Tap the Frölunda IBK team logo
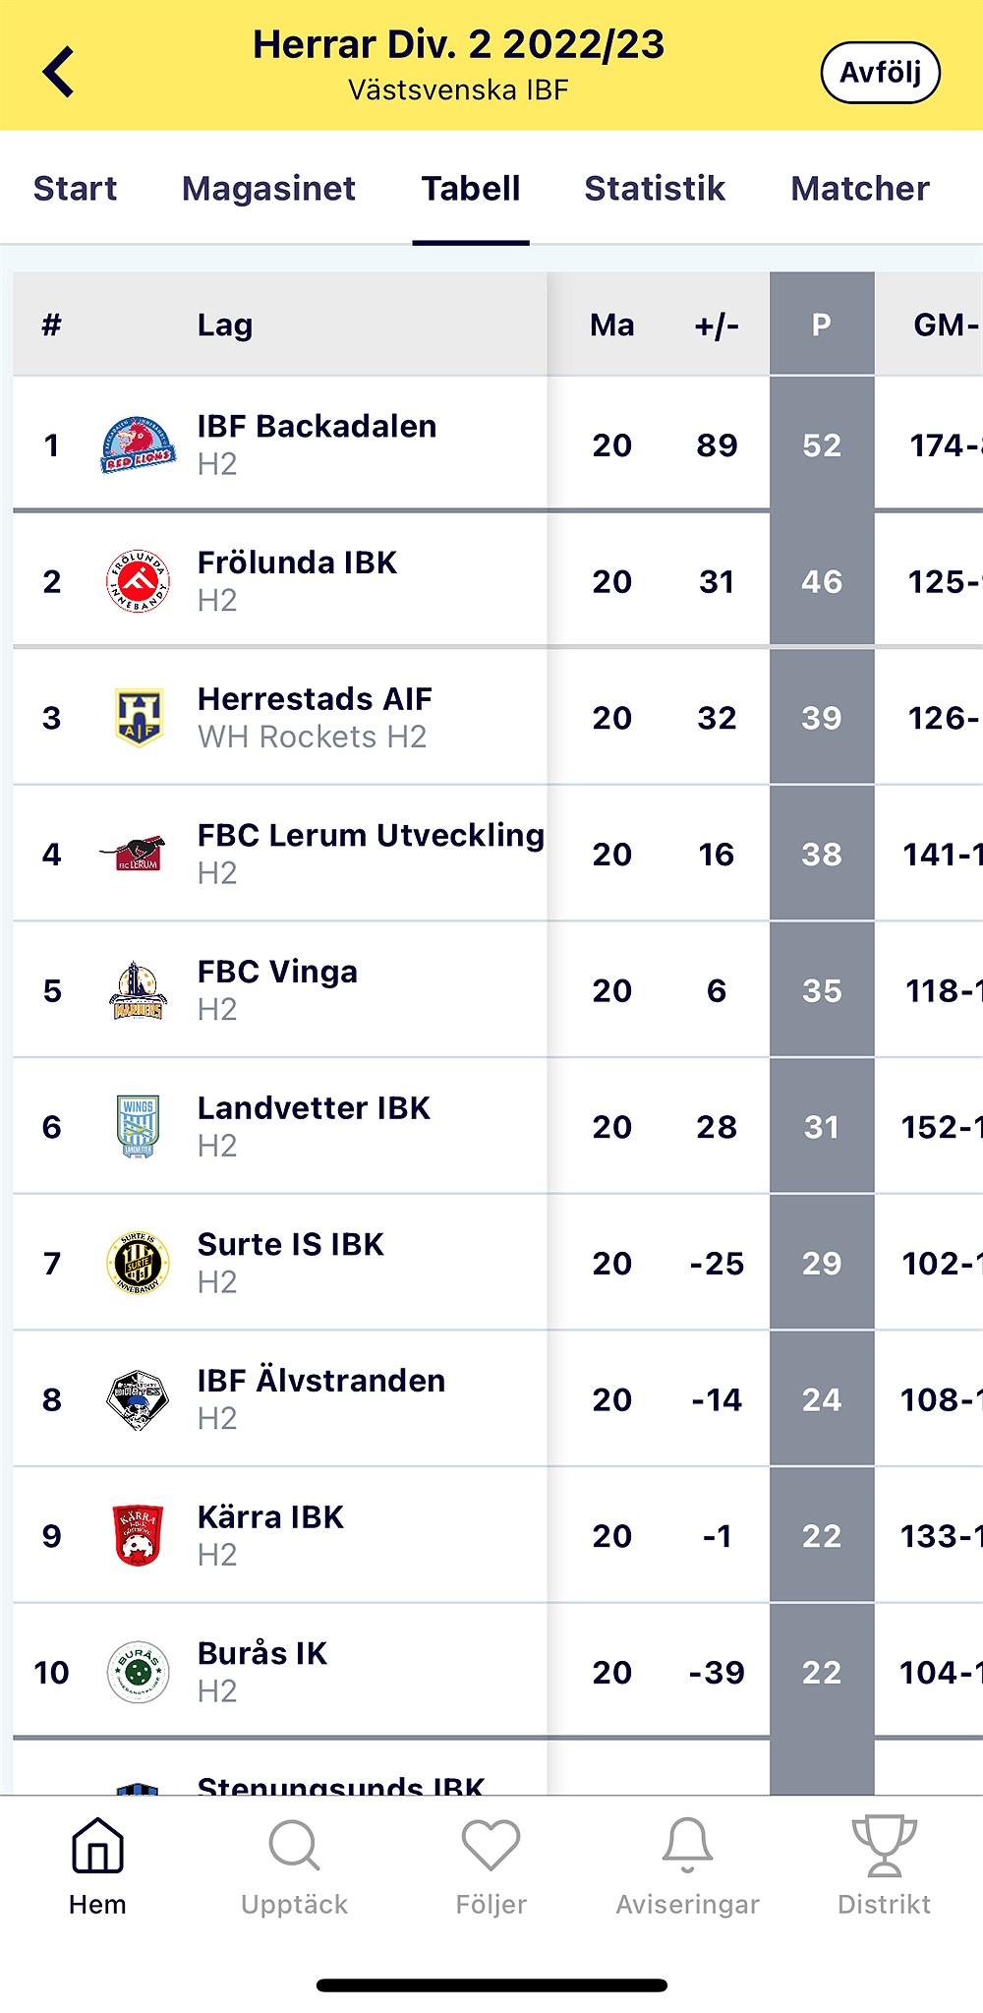This screenshot has width=983, height=2013. [138, 581]
